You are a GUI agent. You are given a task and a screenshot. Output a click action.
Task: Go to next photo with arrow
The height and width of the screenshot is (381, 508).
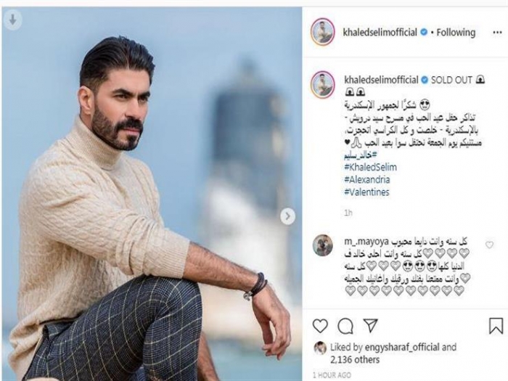287,216
